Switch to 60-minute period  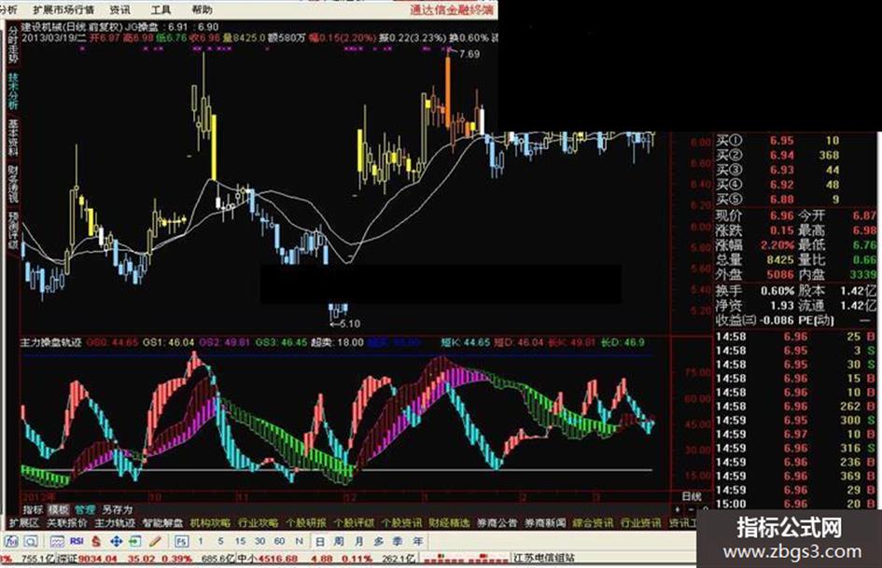280,541
